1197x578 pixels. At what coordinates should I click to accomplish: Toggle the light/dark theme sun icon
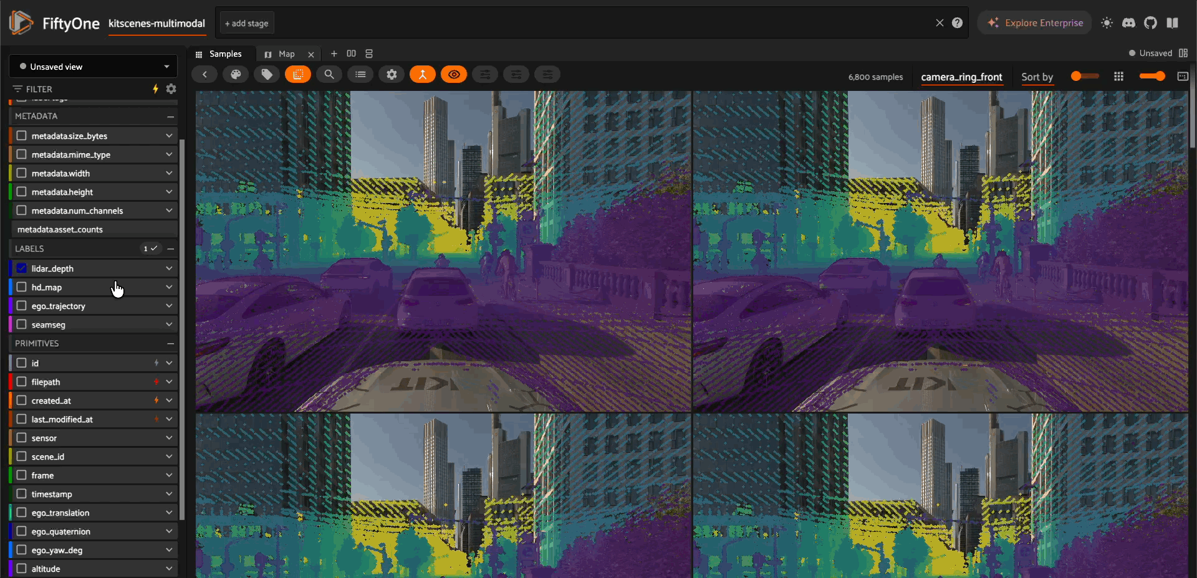click(x=1107, y=23)
